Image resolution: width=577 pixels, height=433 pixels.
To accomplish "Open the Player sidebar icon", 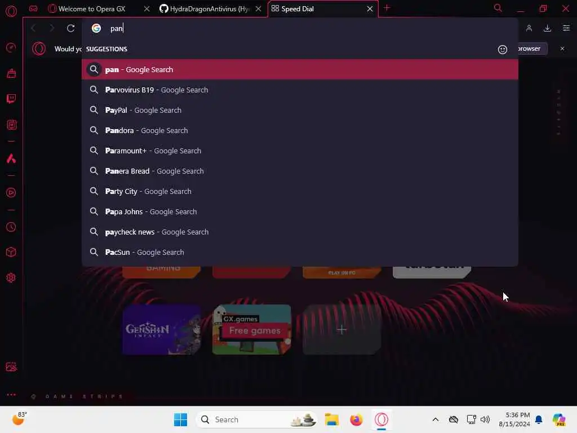I will coord(11,193).
